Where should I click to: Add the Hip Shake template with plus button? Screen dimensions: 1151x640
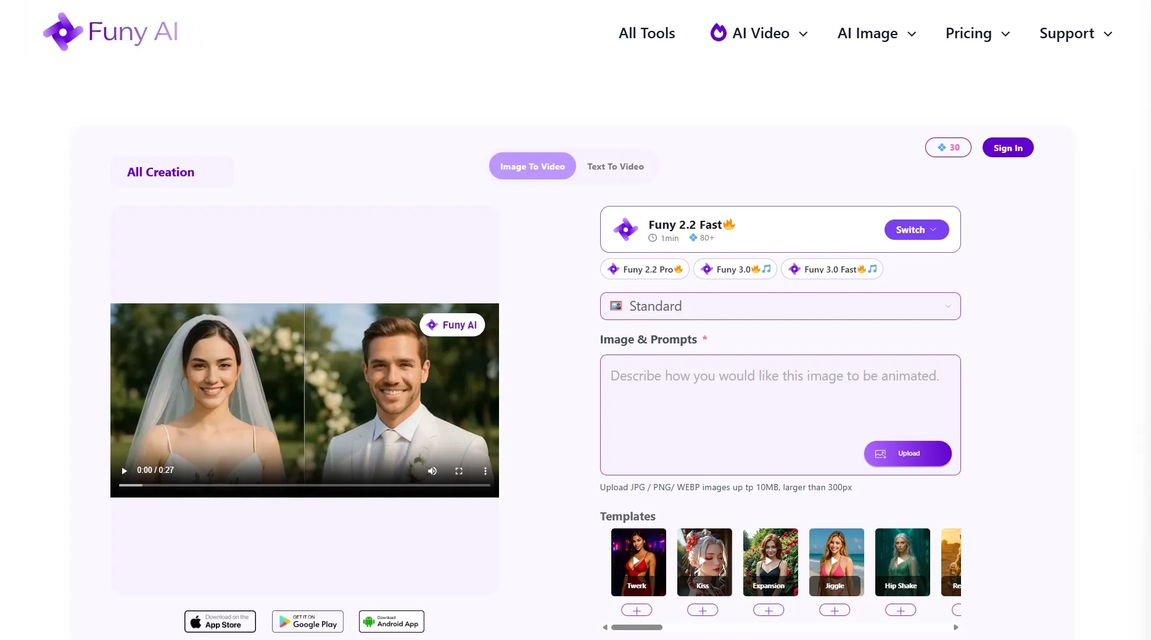pyautogui.click(x=901, y=610)
